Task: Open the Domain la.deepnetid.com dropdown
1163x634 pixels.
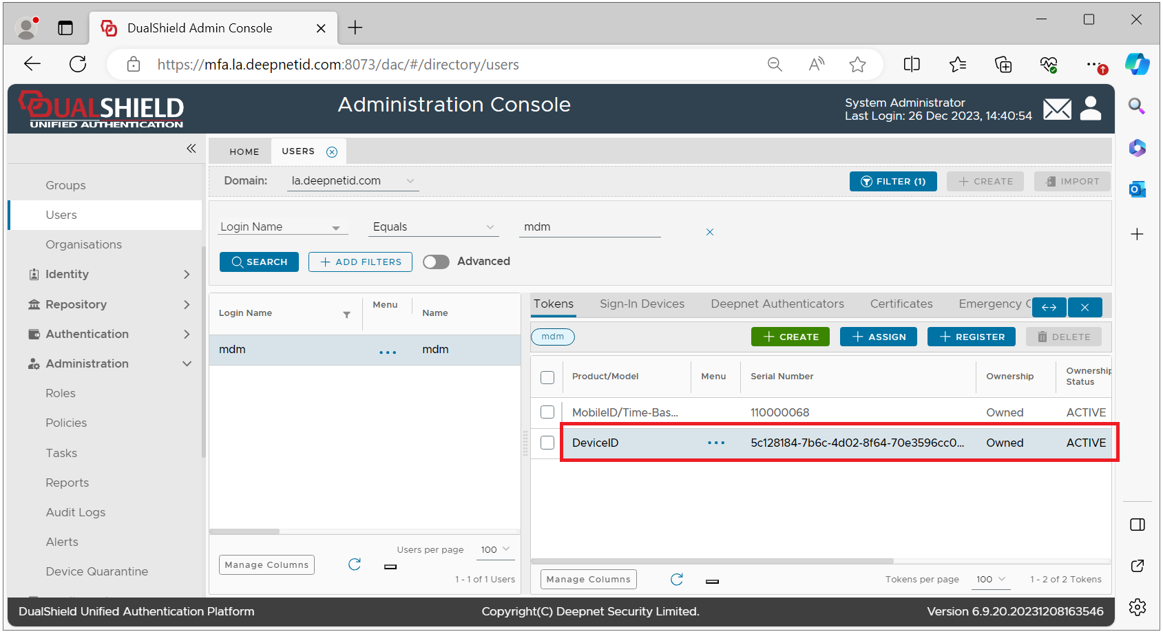Action: tap(352, 181)
